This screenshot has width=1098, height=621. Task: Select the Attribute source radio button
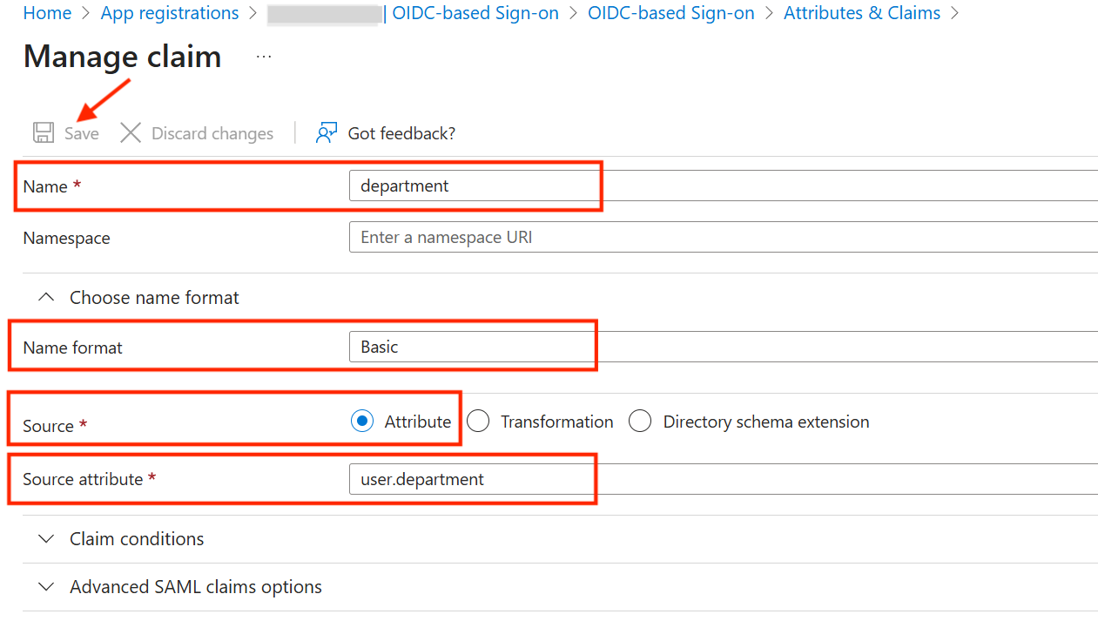point(362,422)
